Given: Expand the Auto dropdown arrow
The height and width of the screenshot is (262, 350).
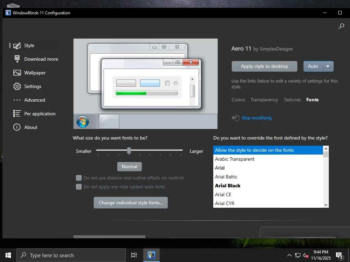Looking at the screenshot, I should (x=328, y=67).
